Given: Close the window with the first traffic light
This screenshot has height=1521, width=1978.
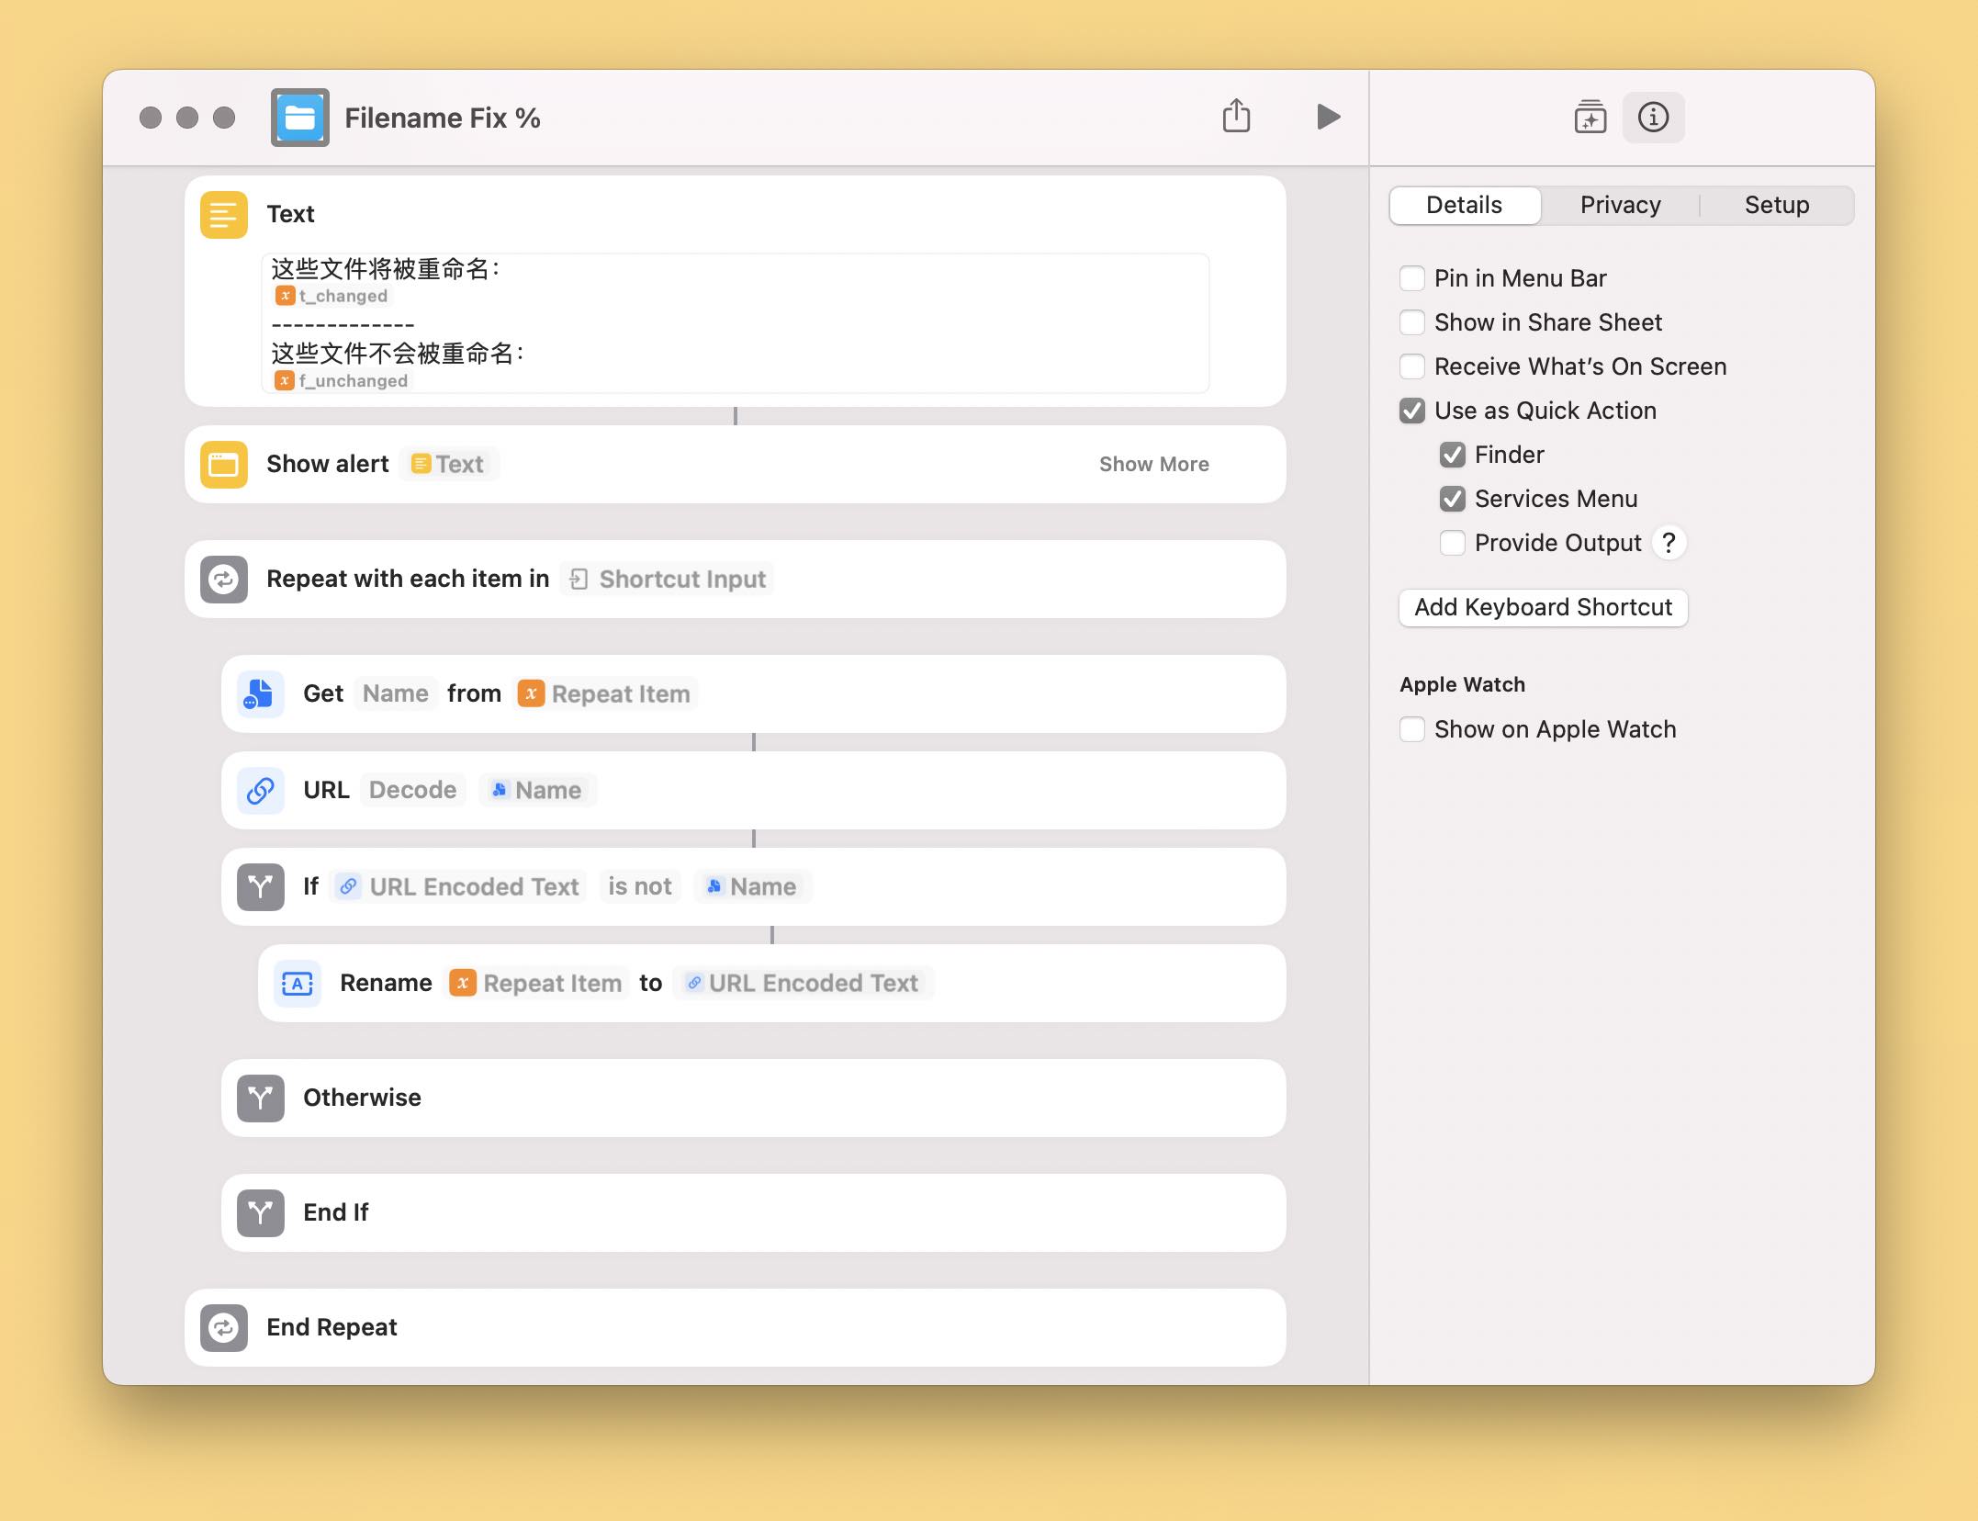Looking at the screenshot, I should click(151, 118).
